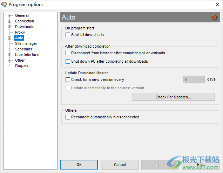Image resolution: width=223 pixels, height=173 pixels.
Task: Click the Check For Updates button
Action: (173, 97)
